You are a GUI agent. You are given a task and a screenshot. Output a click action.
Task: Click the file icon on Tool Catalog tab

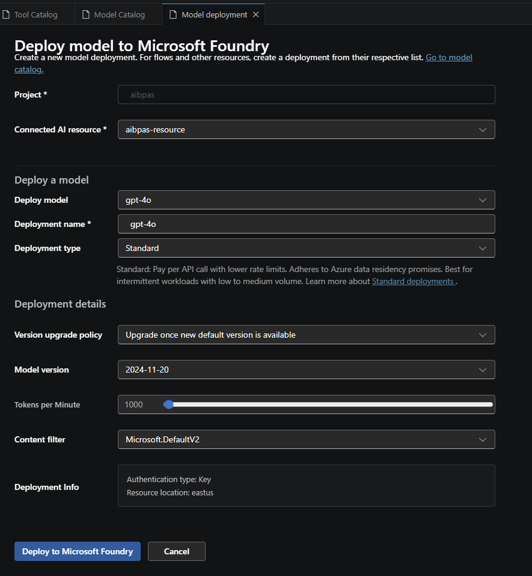point(7,14)
